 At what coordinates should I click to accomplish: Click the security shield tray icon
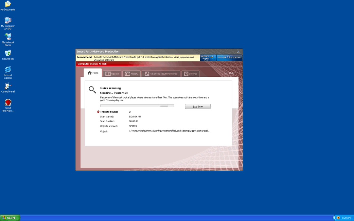coord(338,218)
